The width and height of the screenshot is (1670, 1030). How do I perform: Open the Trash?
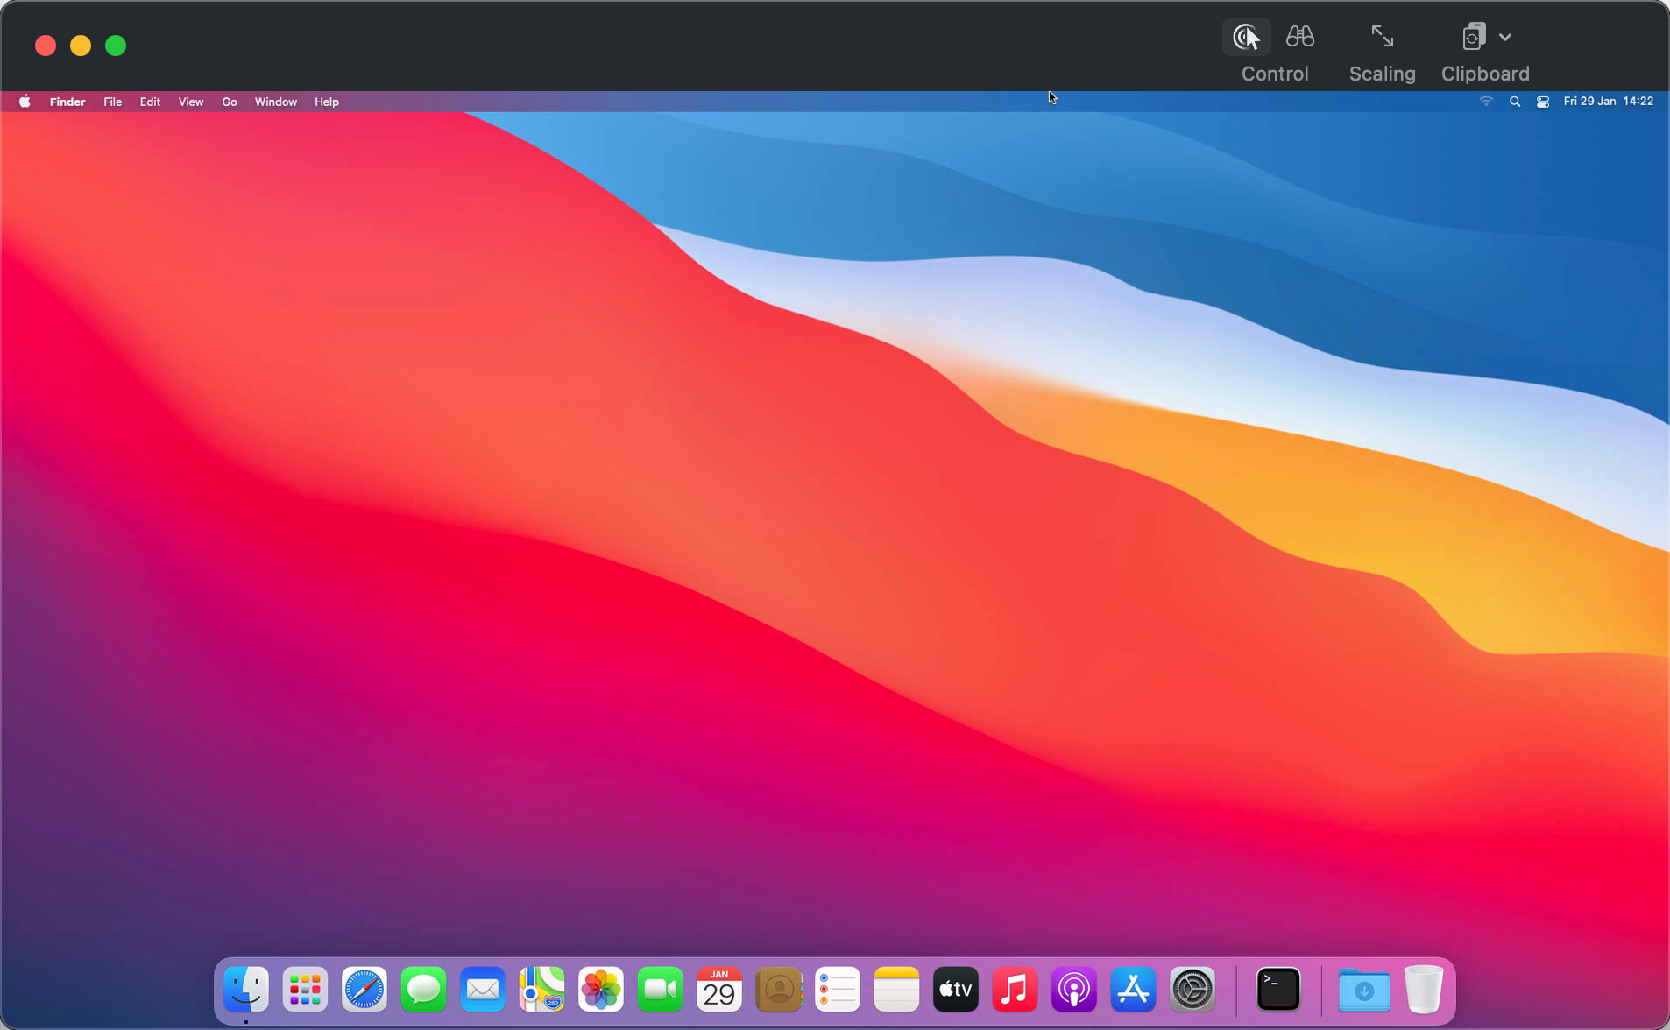coord(1424,989)
